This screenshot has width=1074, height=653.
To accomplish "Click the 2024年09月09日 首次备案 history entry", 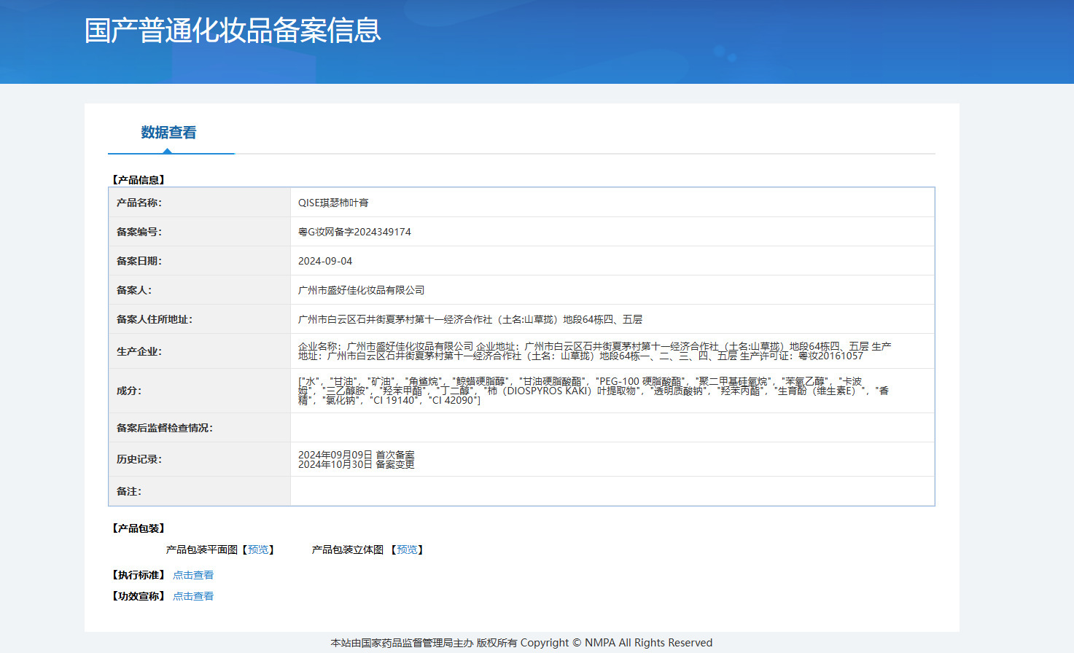I will pyautogui.click(x=356, y=455).
